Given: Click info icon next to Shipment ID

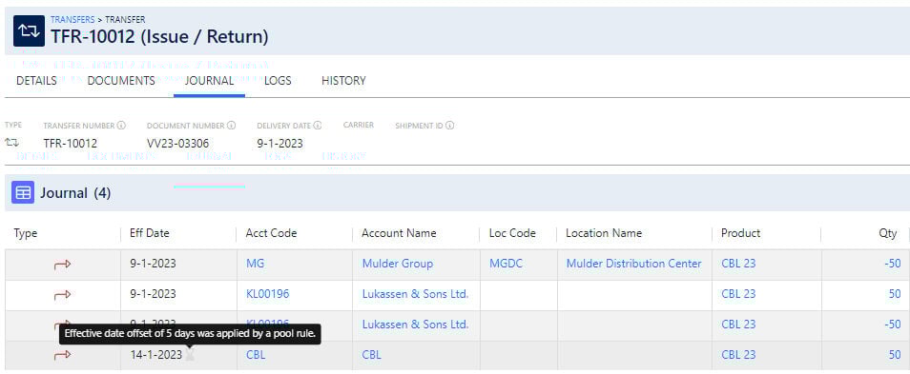Looking at the screenshot, I should pyautogui.click(x=450, y=125).
